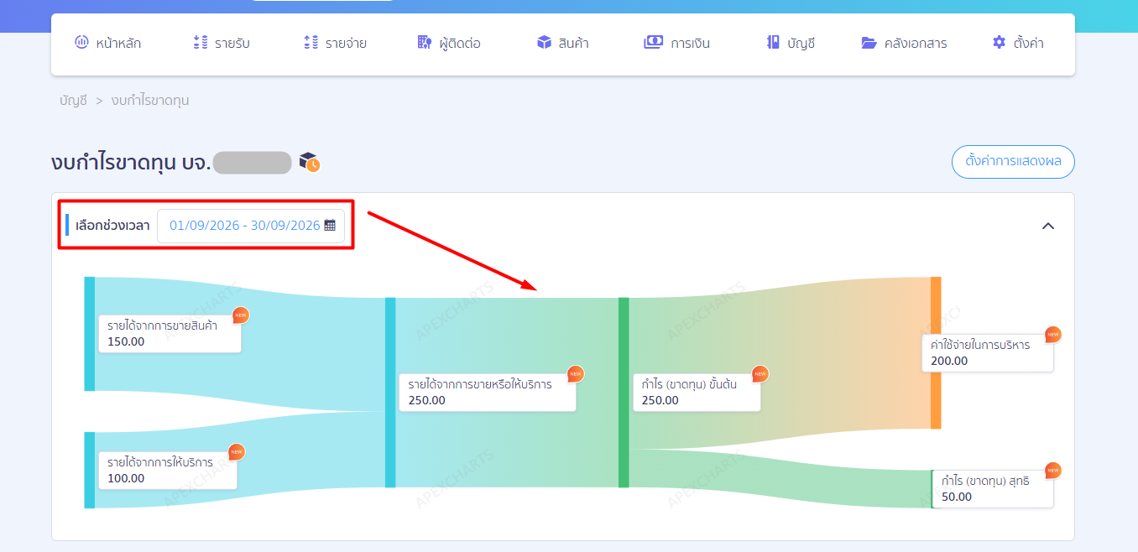Click the orange ค่าใช้จ่ายในการบริหาร node bar

click(x=936, y=352)
